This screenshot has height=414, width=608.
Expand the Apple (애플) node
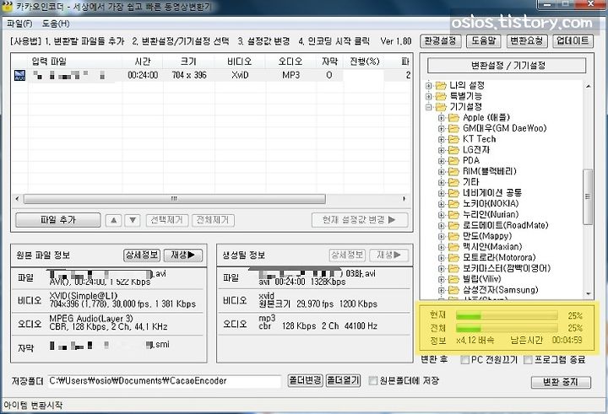coord(442,118)
